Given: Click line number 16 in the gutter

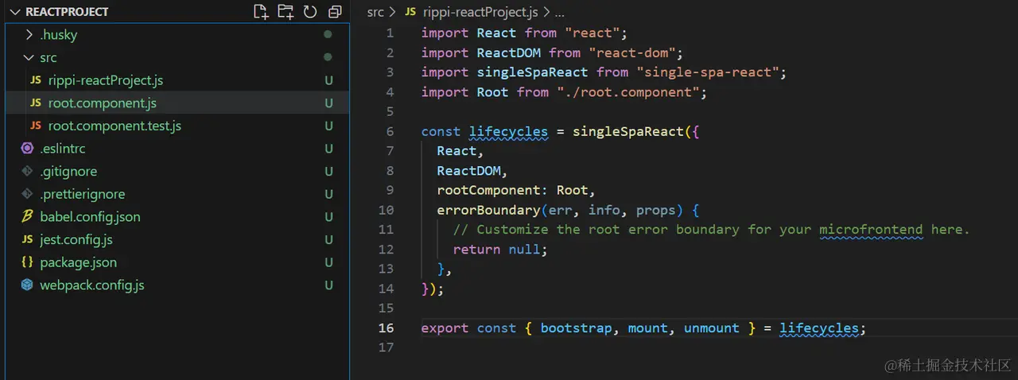Looking at the screenshot, I should [386, 328].
